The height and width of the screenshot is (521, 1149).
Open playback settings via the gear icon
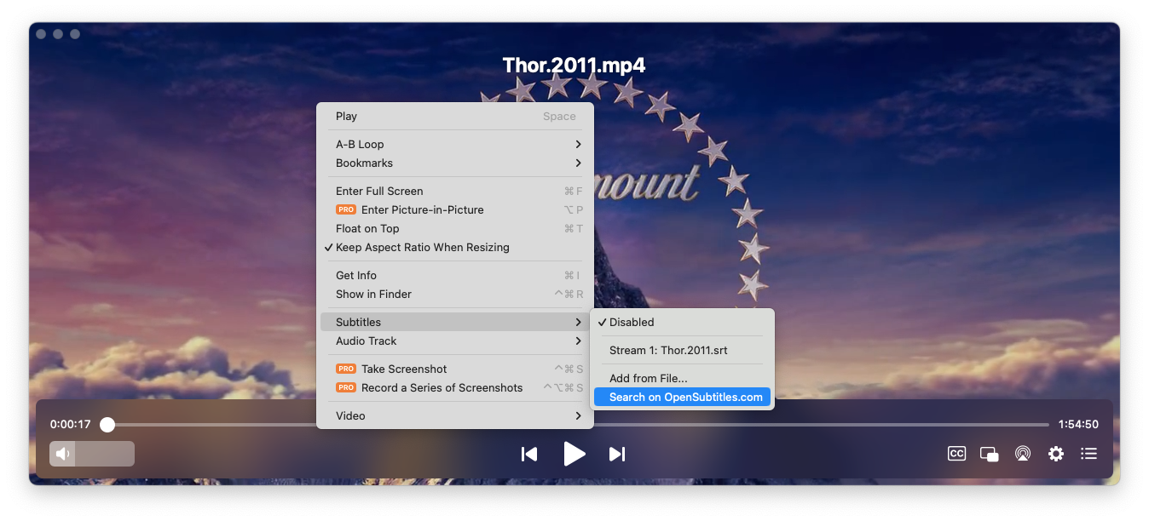1055,453
